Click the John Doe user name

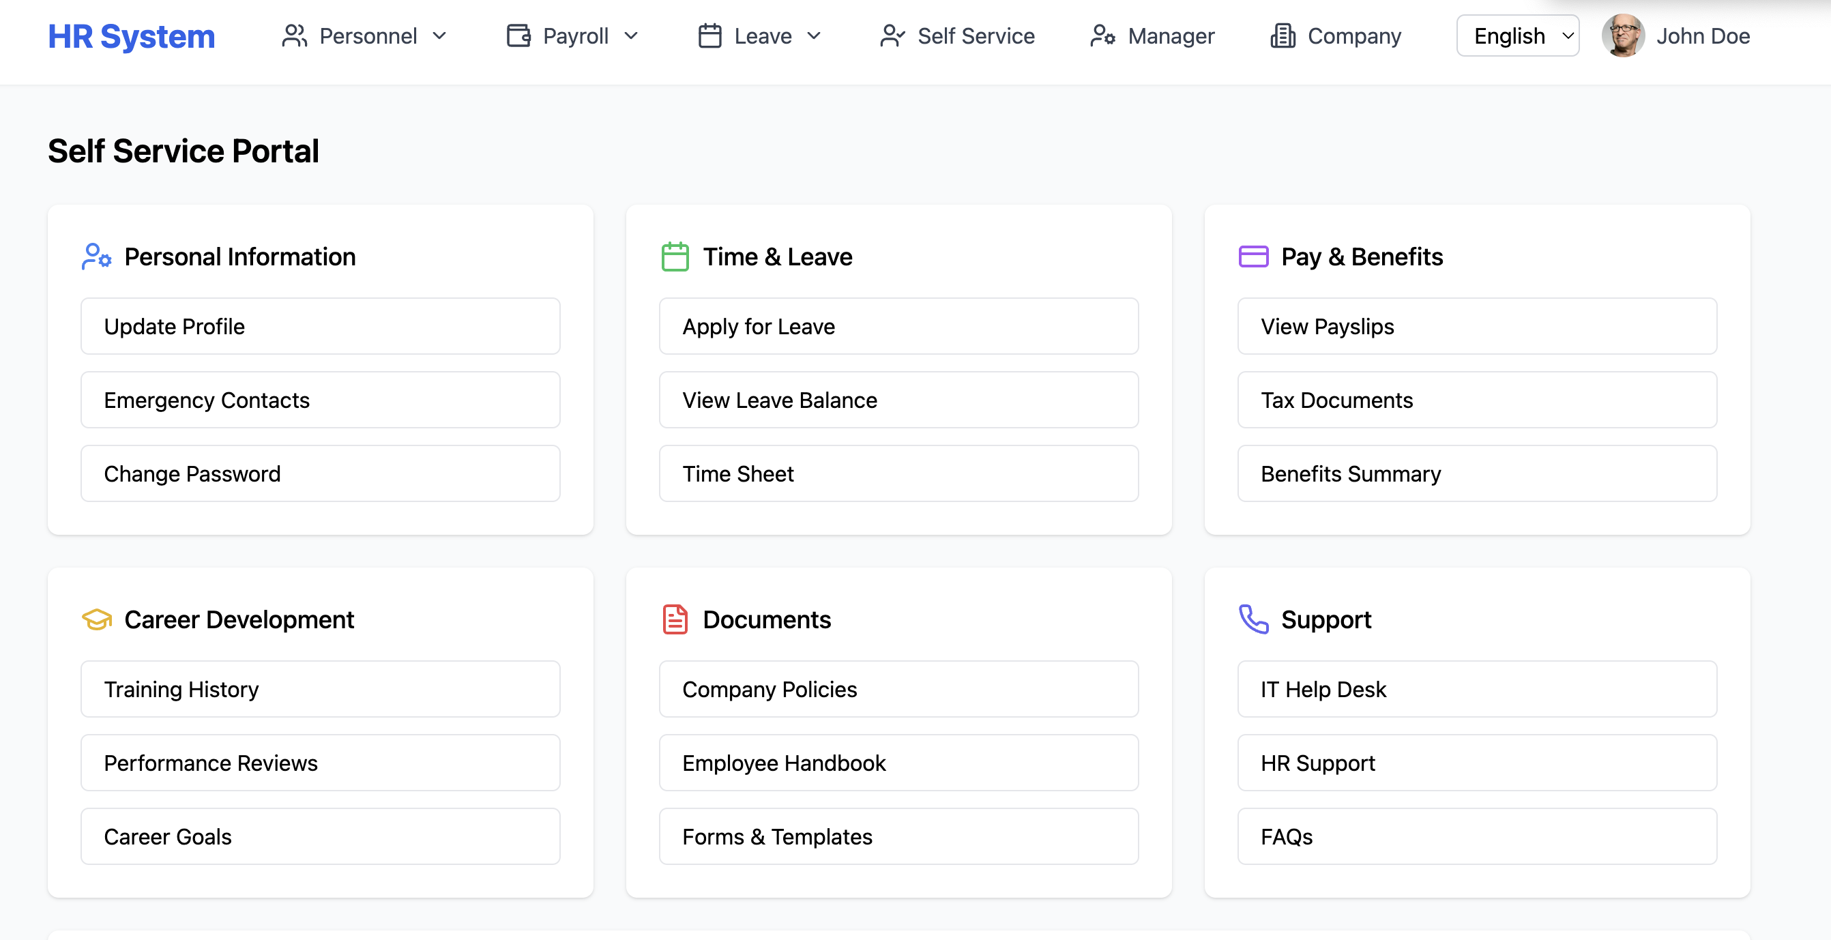[x=1703, y=36]
